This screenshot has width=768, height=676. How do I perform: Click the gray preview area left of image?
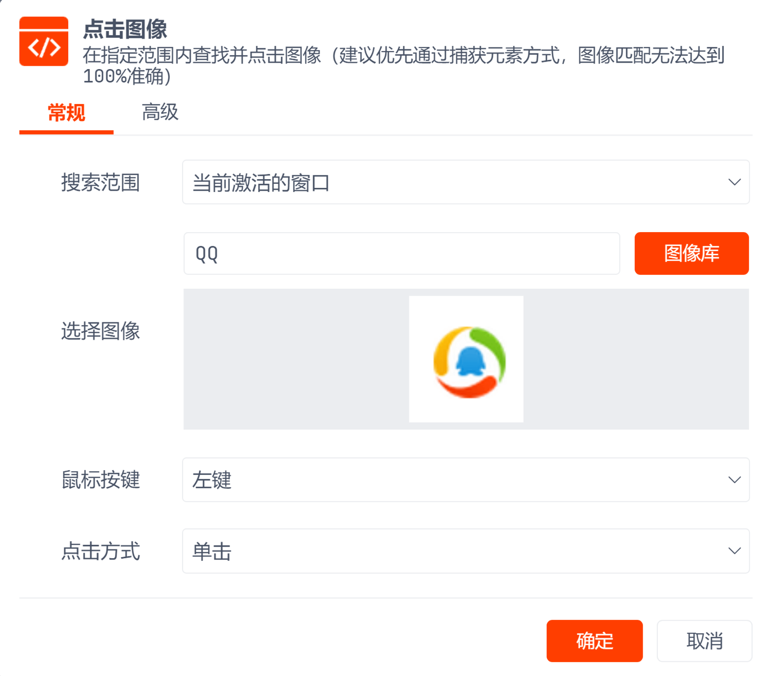[295, 360]
